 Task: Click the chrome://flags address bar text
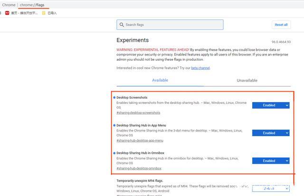pyautogui.click(x=32, y=5)
